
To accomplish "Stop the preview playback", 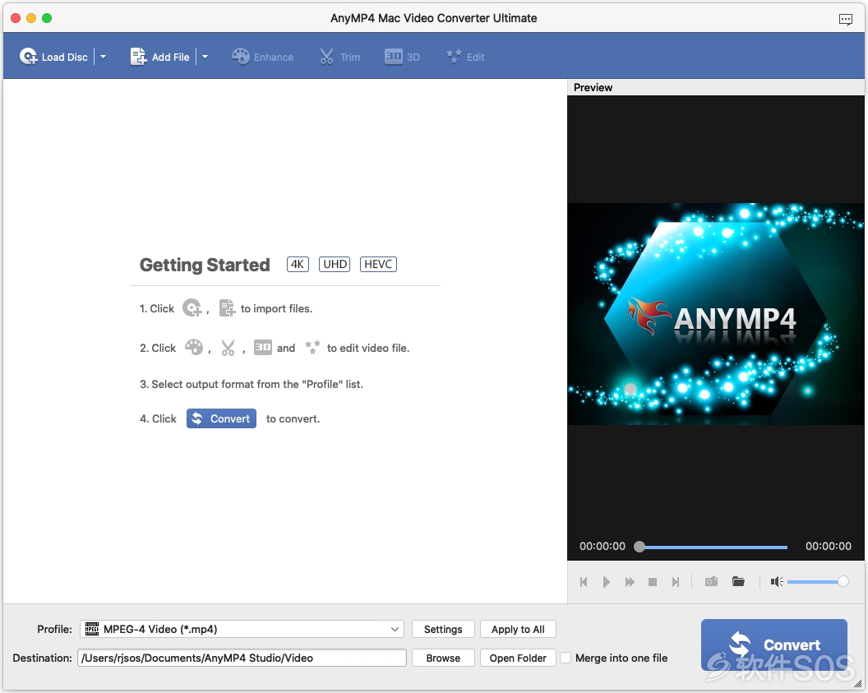I will click(653, 582).
